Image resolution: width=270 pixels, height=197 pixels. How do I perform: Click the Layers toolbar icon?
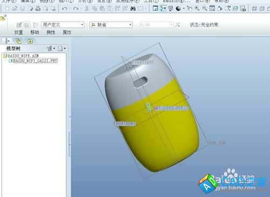[x=235, y=9]
